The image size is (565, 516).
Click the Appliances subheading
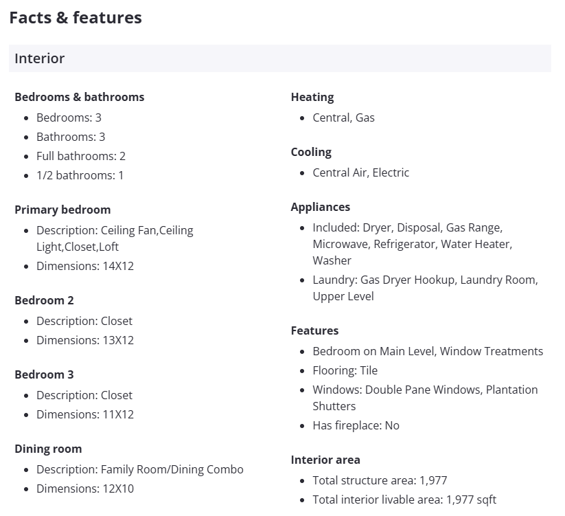[321, 207]
